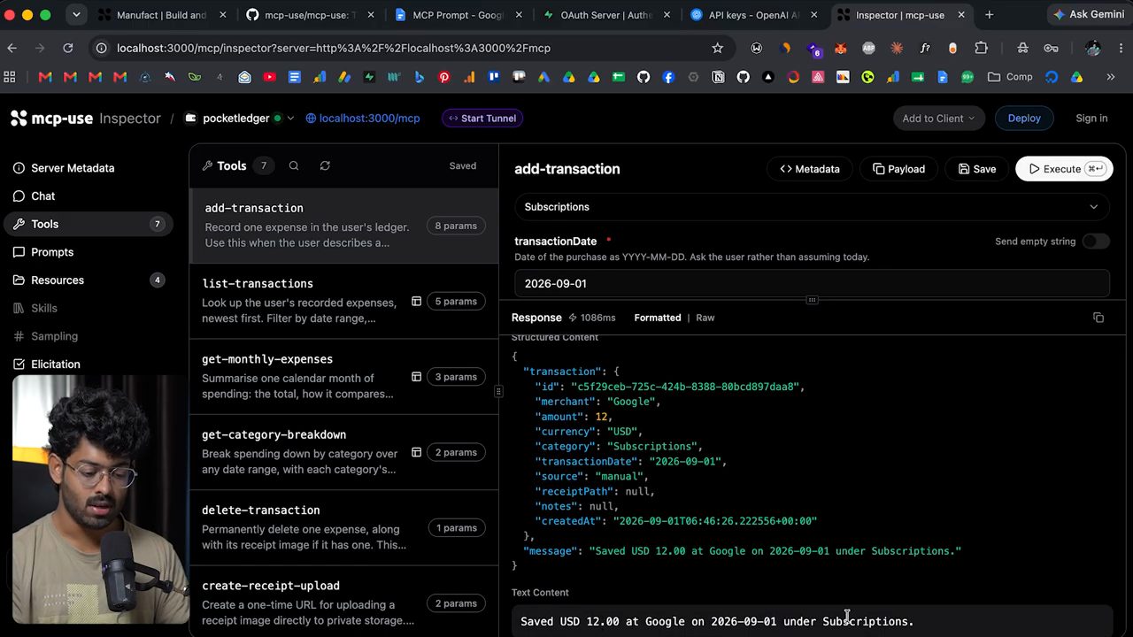The height and width of the screenshot is (637, 1133).
Task: Click the widget icon on get-monthly-expenses row
Action: [x=416, y=377]
